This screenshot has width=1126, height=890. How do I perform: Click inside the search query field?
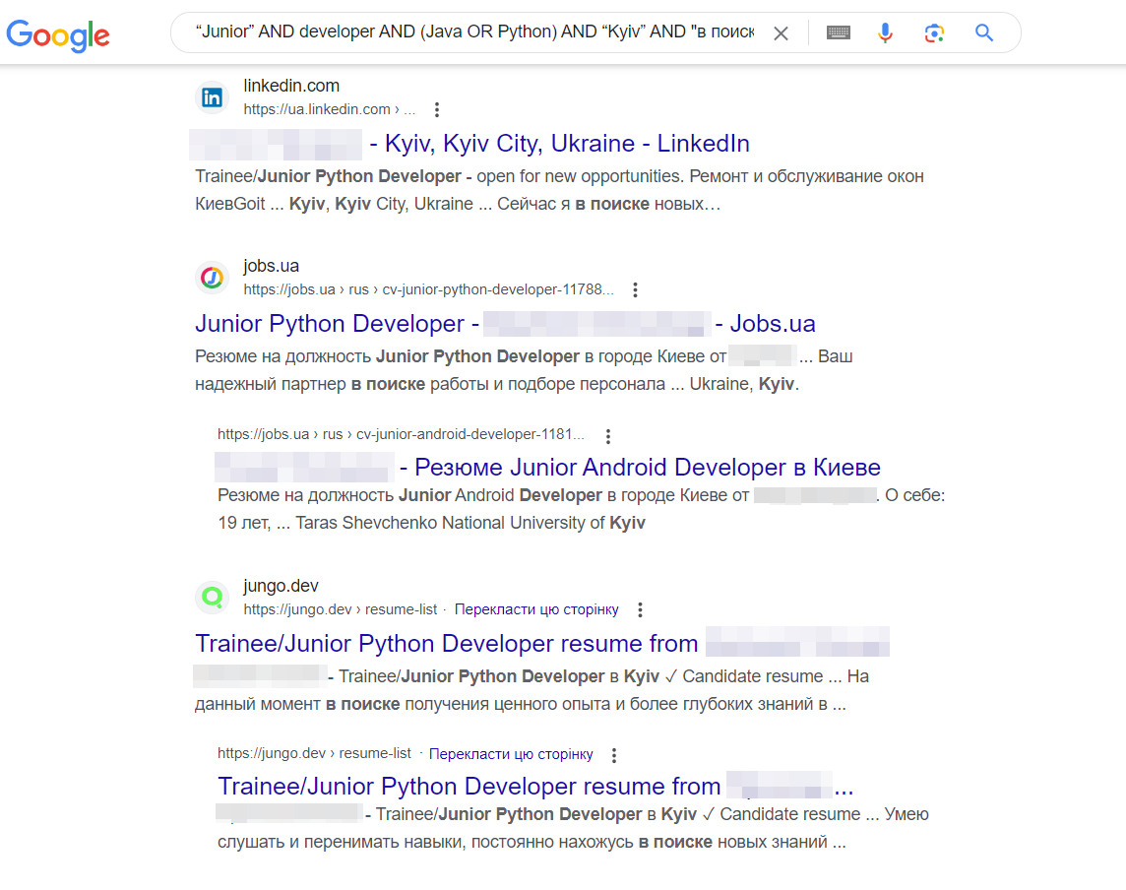[x=474, y=32]
